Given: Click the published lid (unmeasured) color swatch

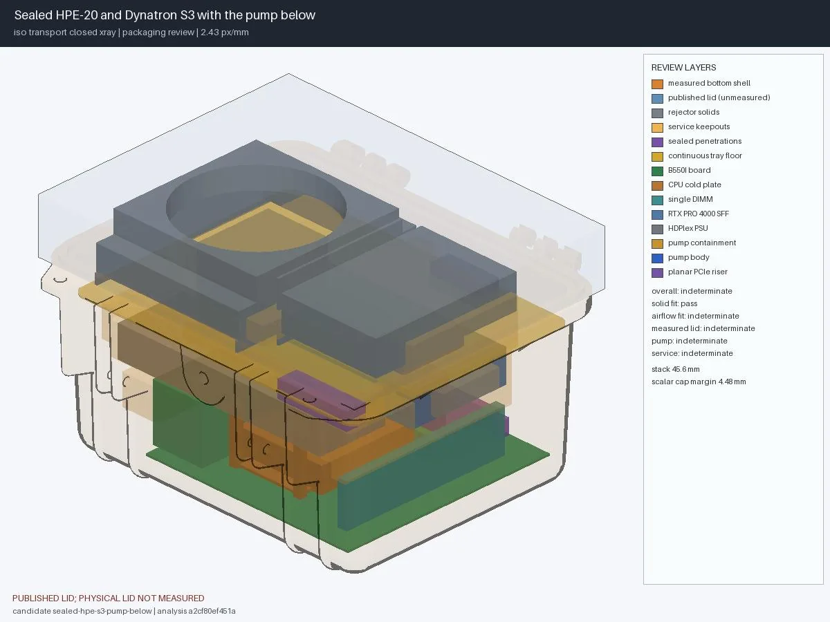Looking at the screenshot, I should pos(657,98).
